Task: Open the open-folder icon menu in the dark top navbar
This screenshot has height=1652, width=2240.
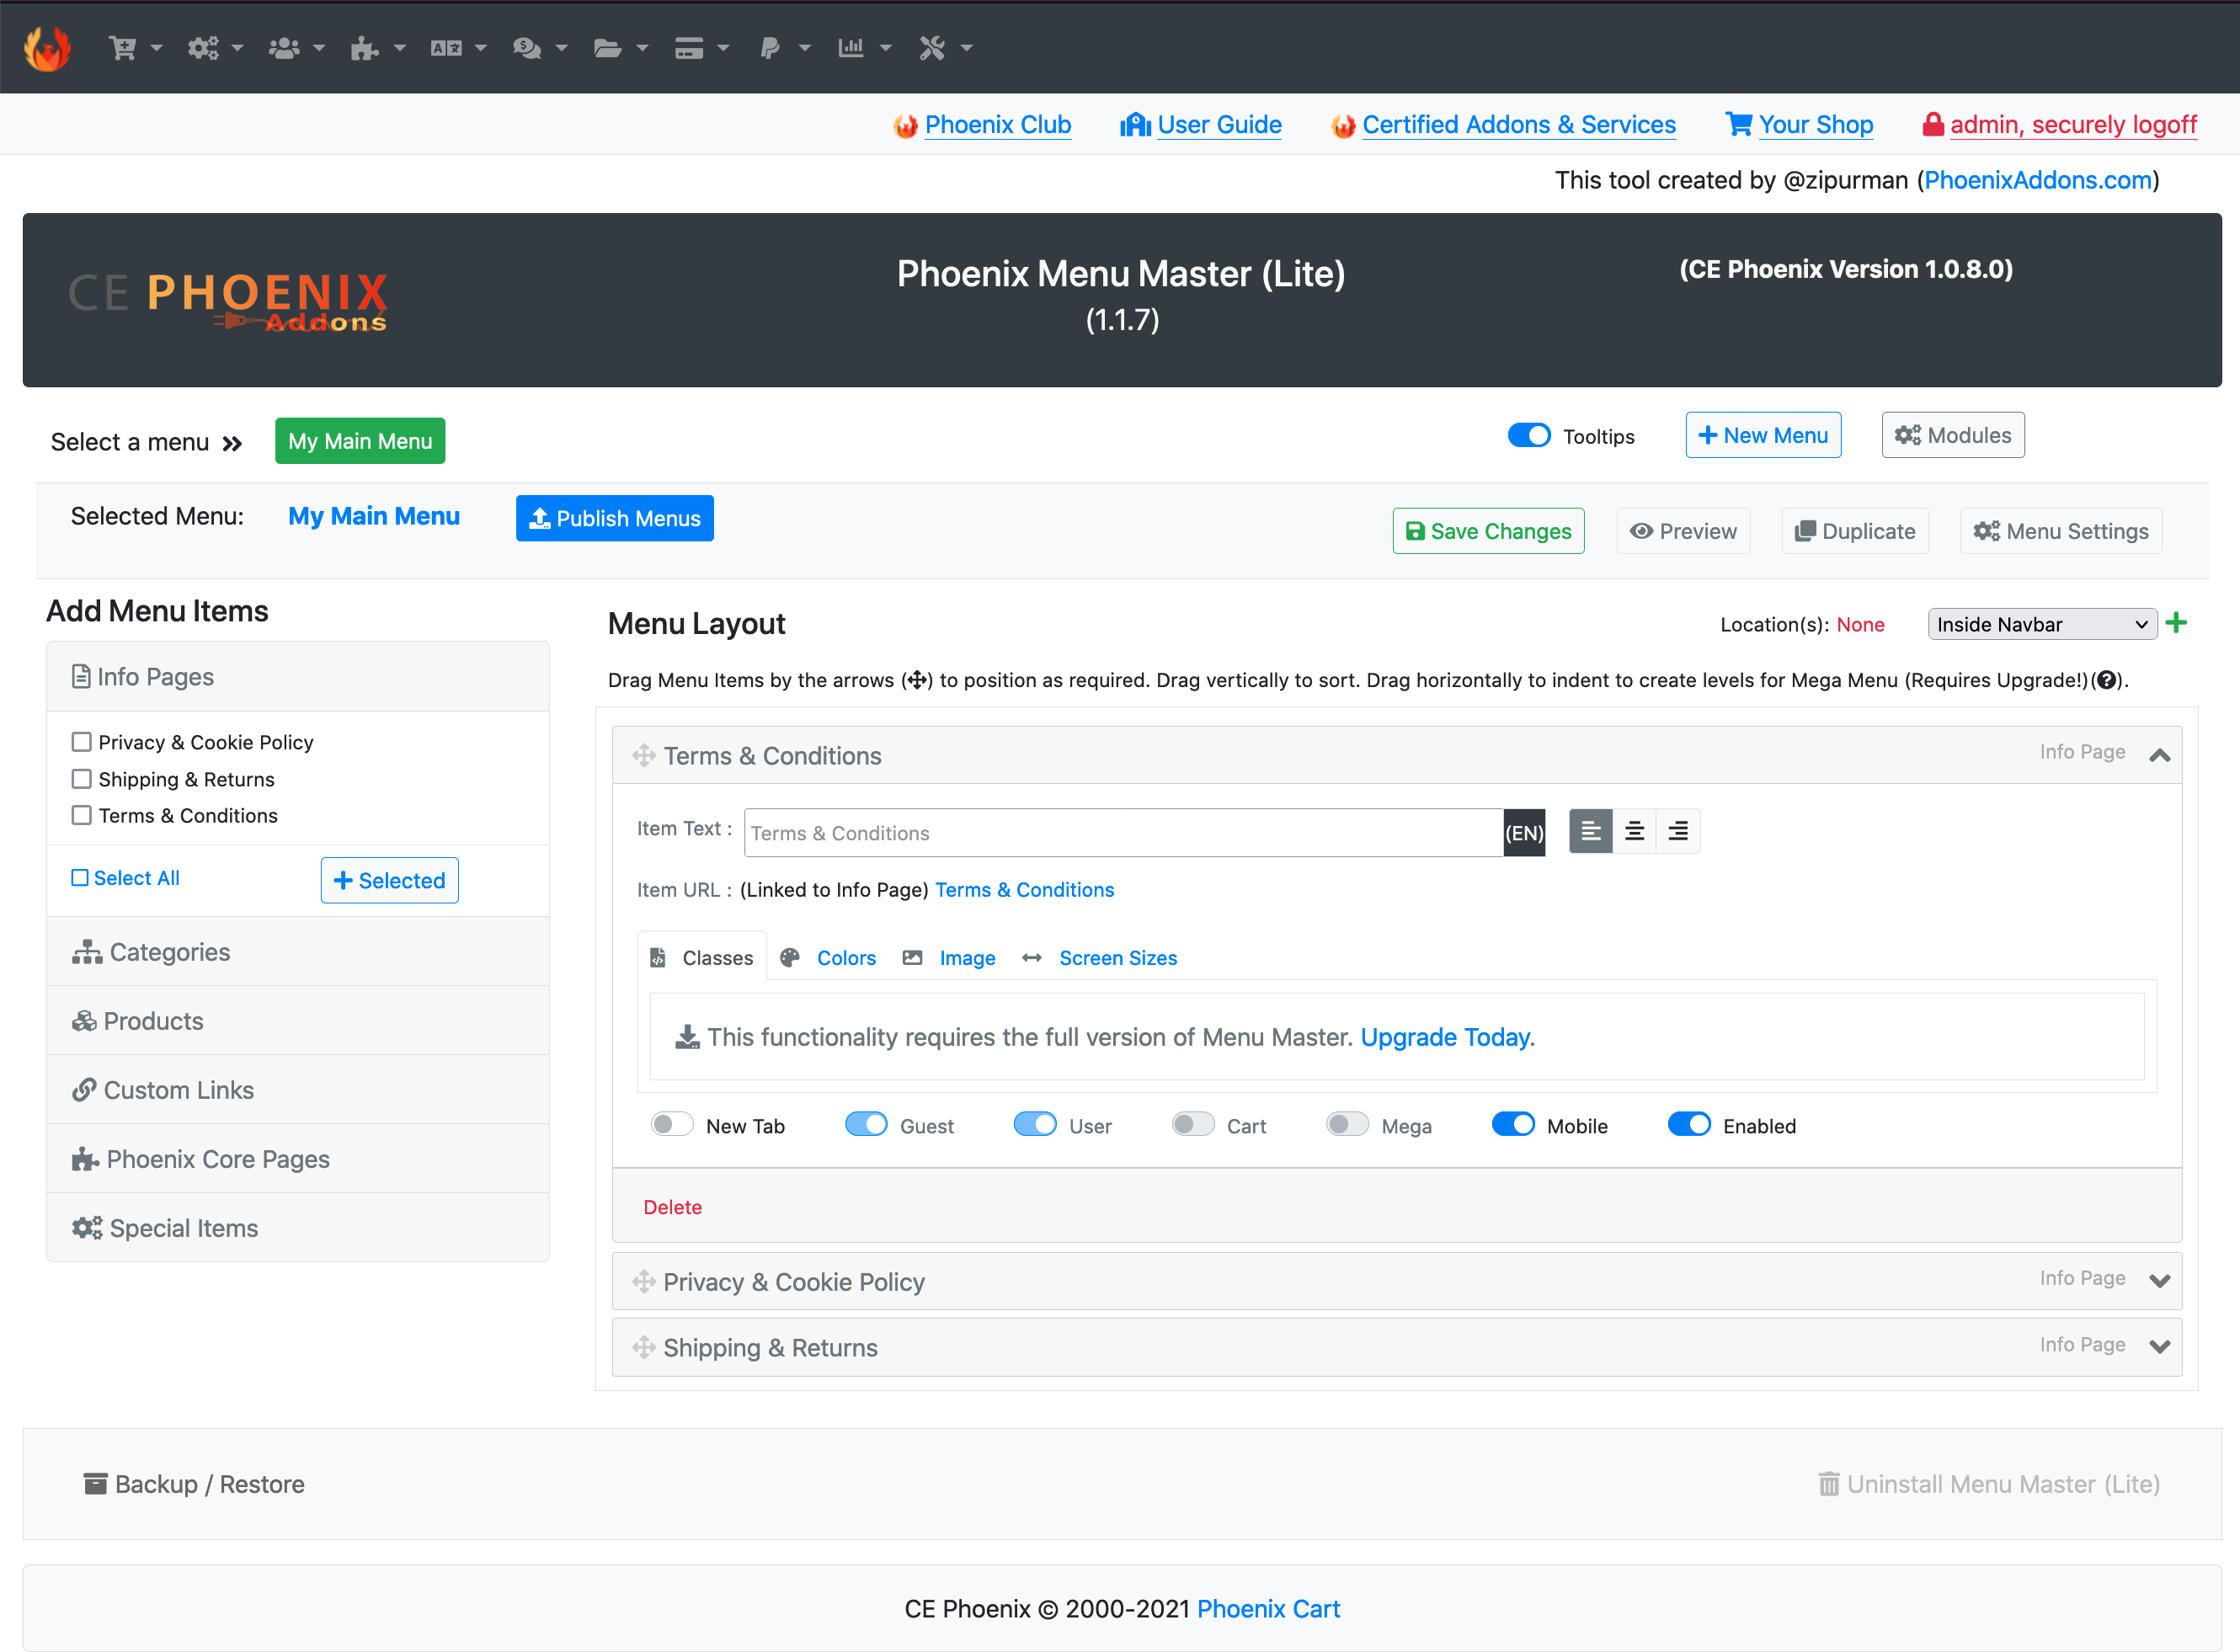Action: tap(620, 47)
